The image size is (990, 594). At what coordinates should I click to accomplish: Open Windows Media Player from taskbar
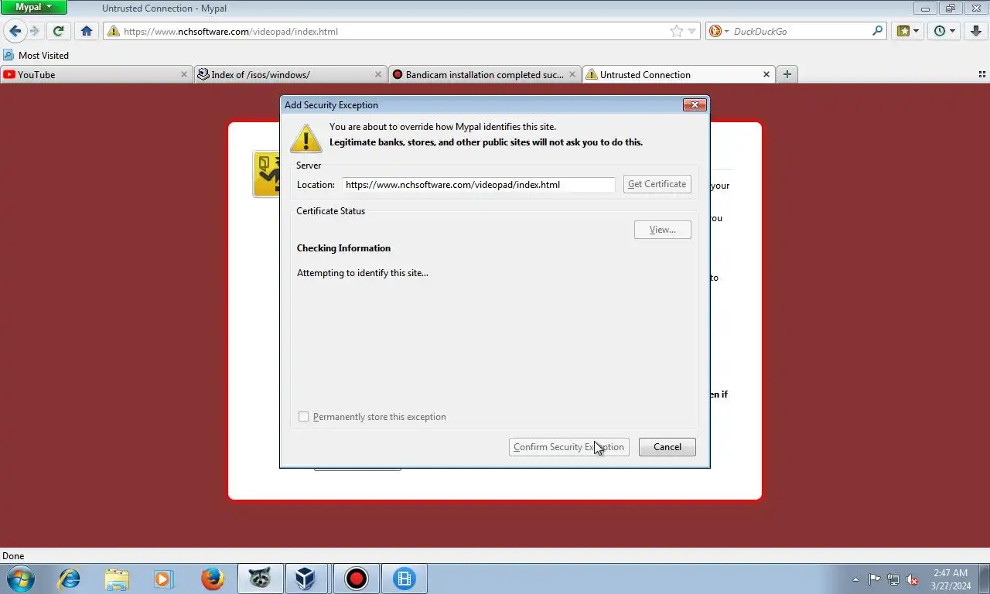[163, 579]
